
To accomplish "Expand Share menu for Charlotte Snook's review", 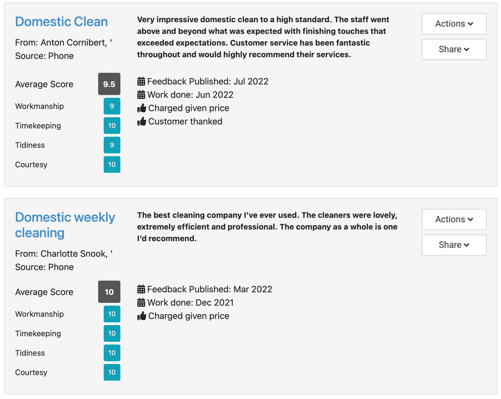I will tap(454, 245).
